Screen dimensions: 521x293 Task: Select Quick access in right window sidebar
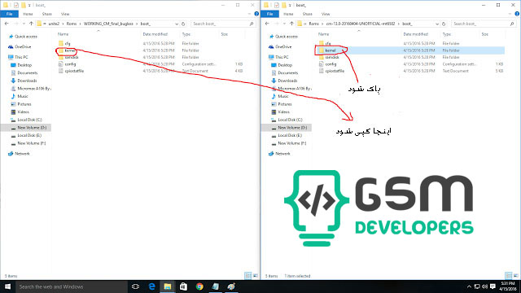284,37
